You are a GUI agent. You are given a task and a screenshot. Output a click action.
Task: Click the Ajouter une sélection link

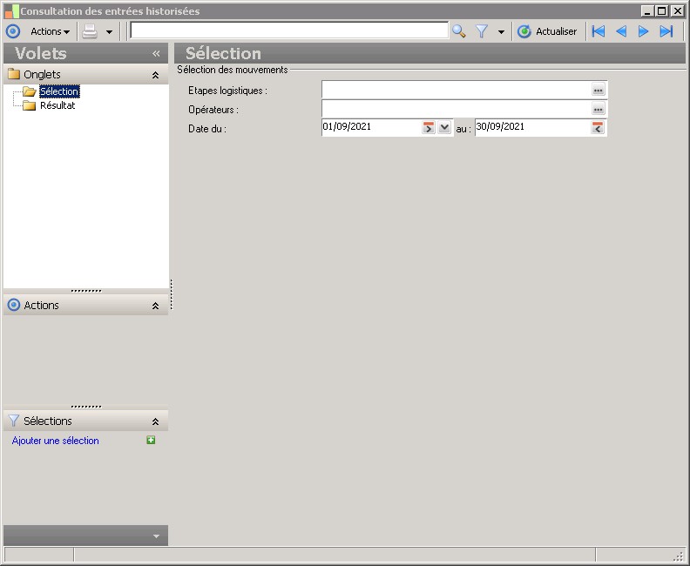(56, 441)
